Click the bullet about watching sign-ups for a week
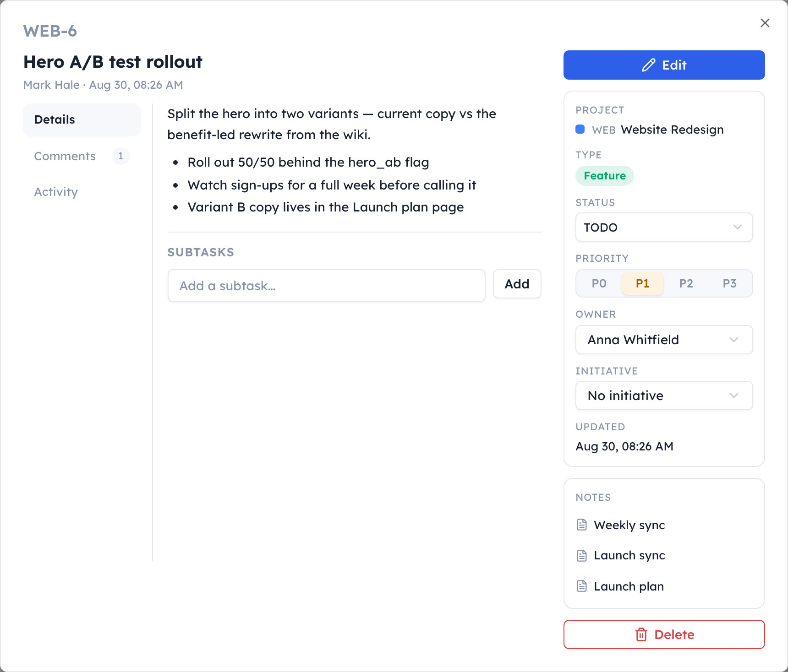Viewport: 788px width, 672px height. [x=332, y=185]
